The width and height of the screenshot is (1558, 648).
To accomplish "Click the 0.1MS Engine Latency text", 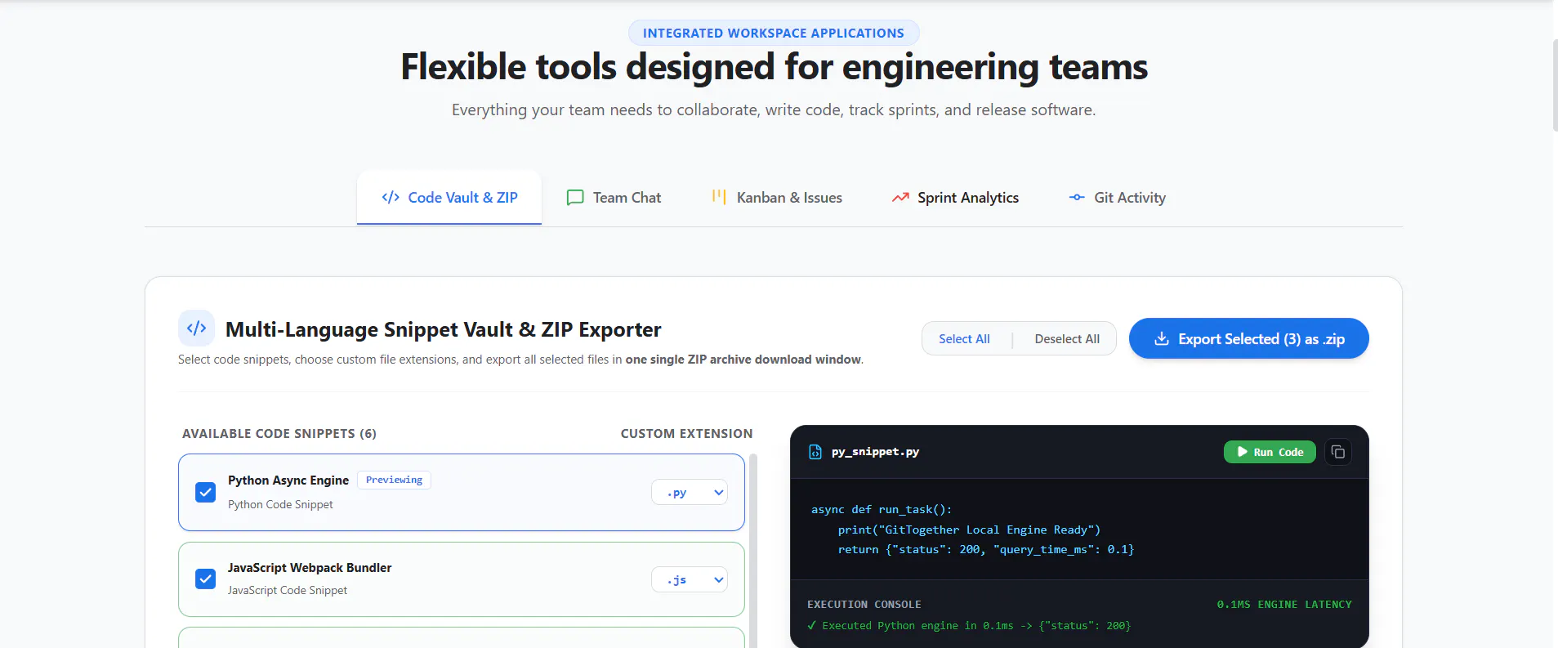I will tap(1284, 604).
